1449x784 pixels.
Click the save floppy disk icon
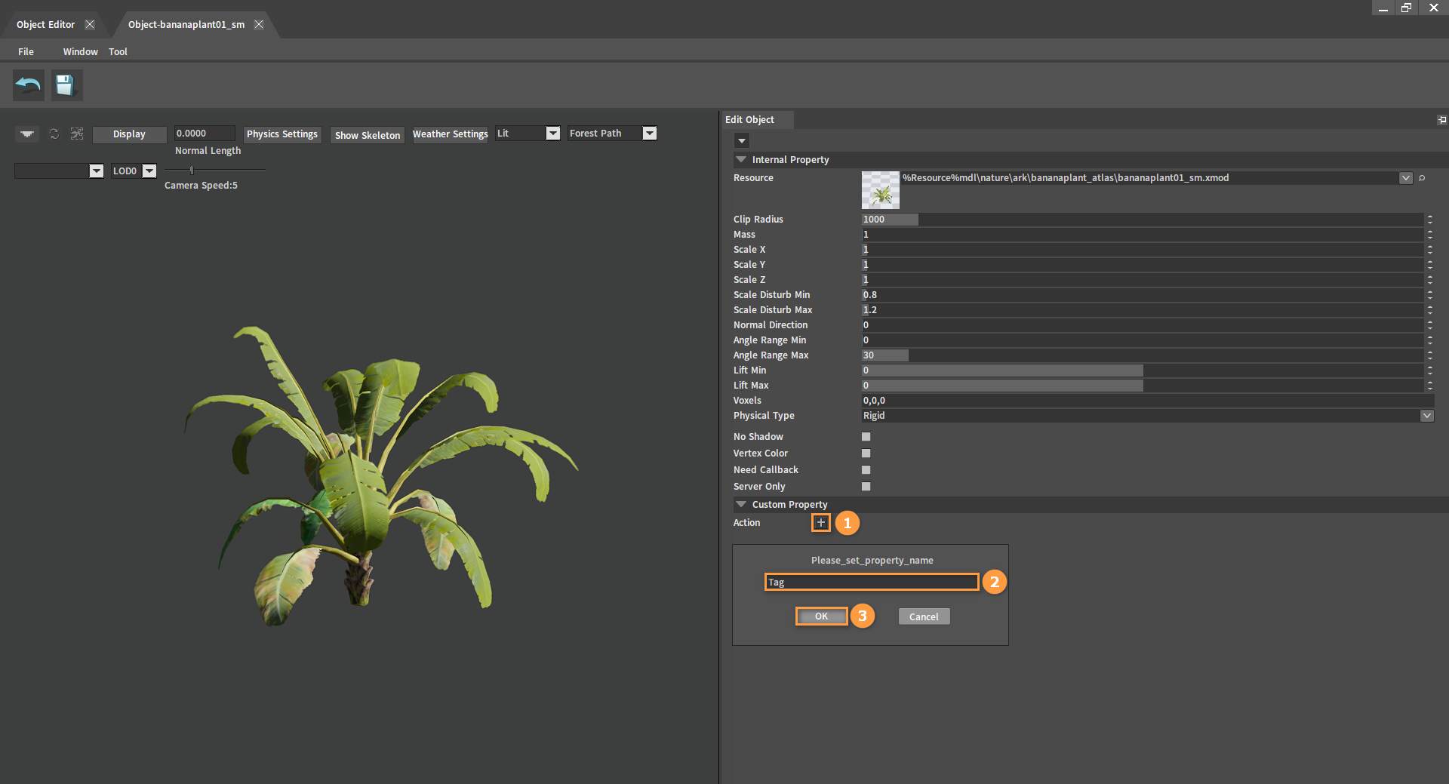click(x=66, y=85)
